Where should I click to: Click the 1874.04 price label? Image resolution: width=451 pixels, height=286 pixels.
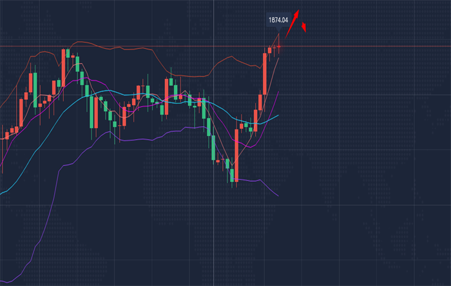click(x=278, y=20)
